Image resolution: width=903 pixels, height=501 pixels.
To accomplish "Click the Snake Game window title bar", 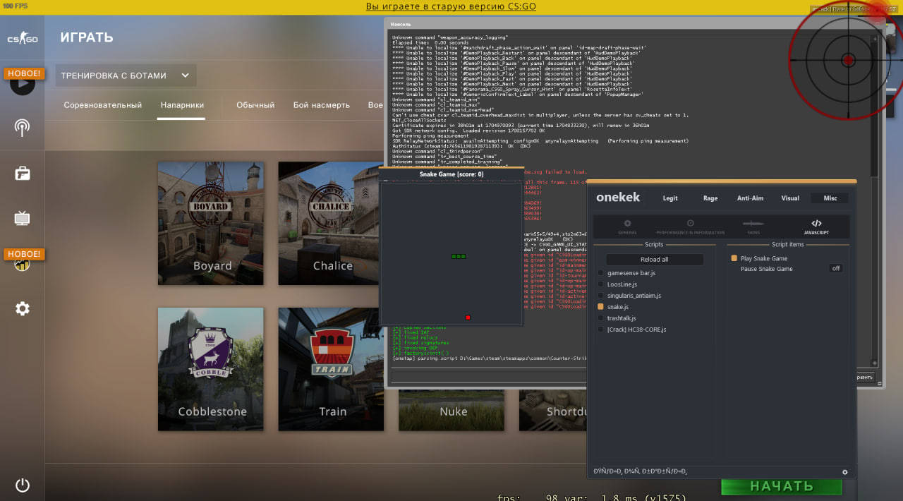I will (x=451, y=174).
